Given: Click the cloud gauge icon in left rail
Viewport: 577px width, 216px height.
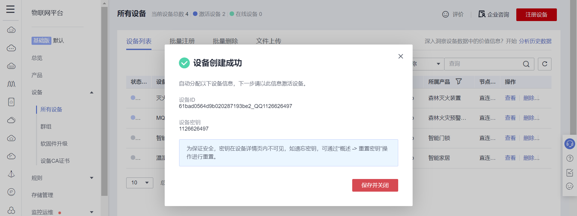Looking at the screenshot, I should [11, 156].
